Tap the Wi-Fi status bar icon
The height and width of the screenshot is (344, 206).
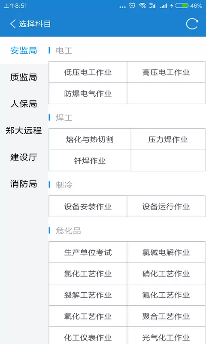click(142, 6)
